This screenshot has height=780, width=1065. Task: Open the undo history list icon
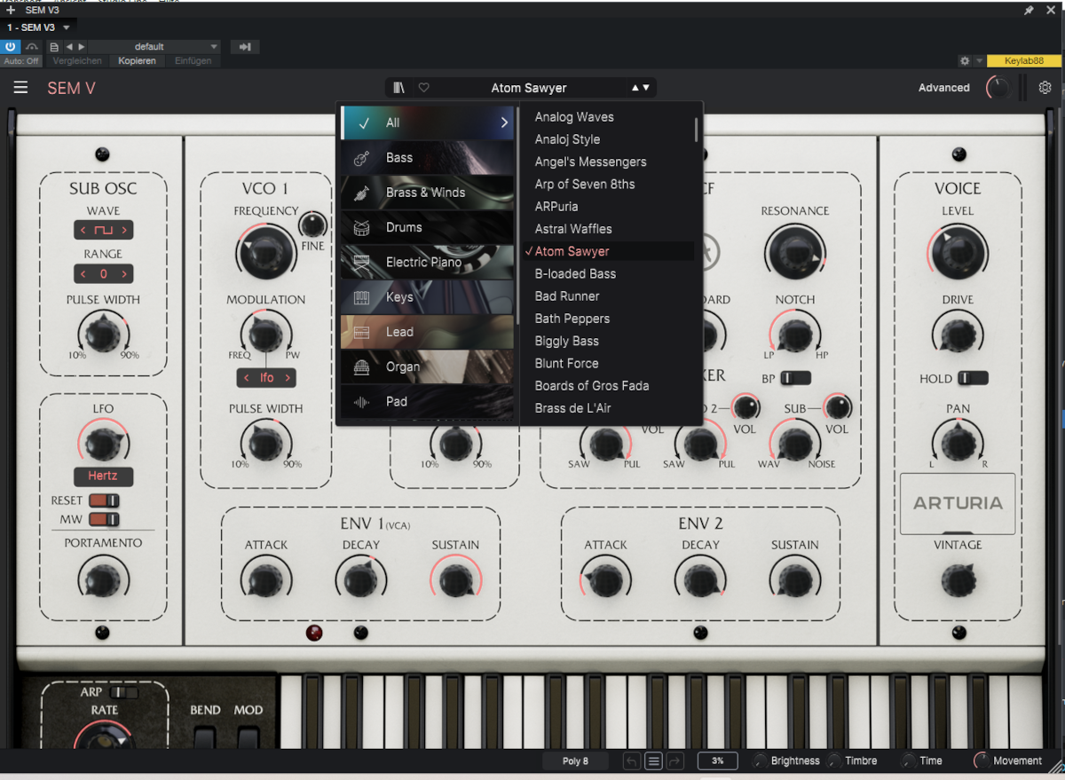click(654, 760)
